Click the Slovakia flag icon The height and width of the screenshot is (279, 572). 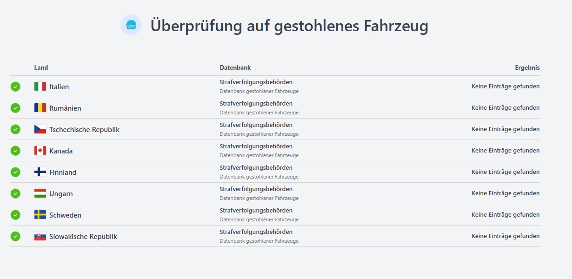40,236
